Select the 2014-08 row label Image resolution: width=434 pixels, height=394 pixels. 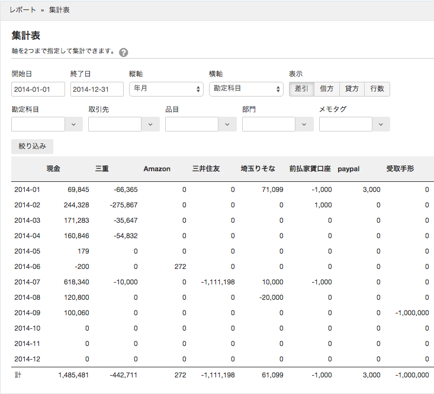[27, 297]
